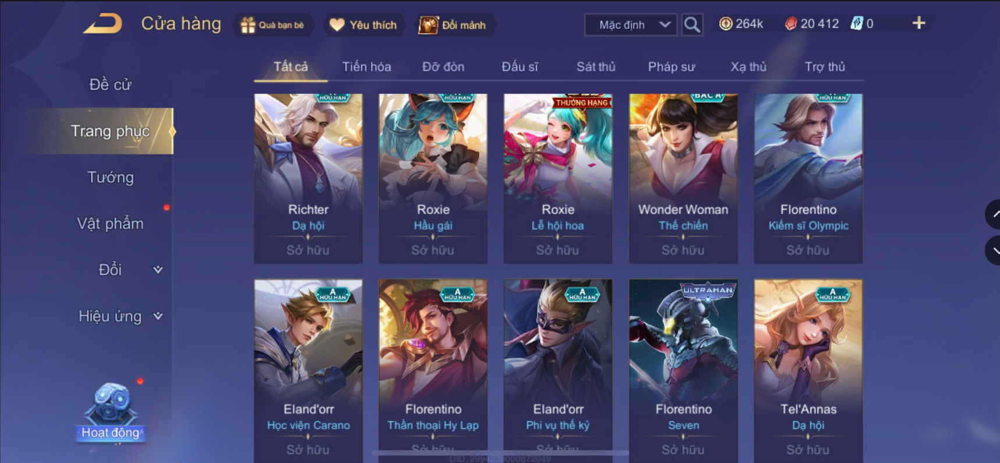Select Tướng in the sidebar
The width and height of the screenshot is (1000, 463).
tap(110, 177)
